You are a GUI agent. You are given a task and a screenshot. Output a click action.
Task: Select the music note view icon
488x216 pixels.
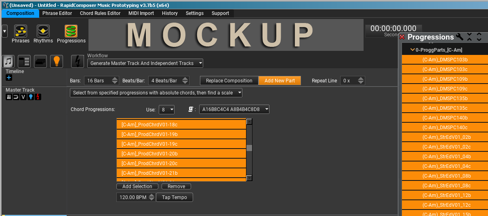(x=8, y=61)
